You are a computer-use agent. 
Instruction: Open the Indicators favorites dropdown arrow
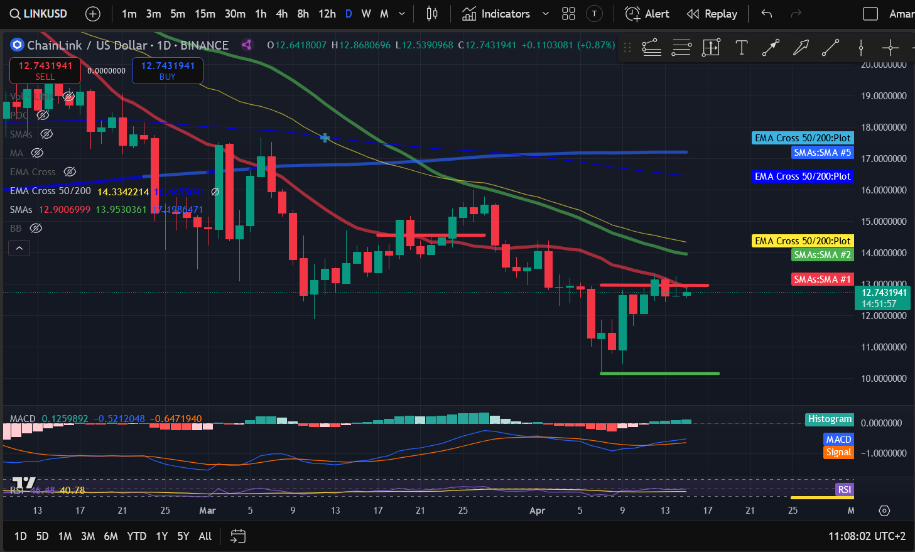point(545,14)
